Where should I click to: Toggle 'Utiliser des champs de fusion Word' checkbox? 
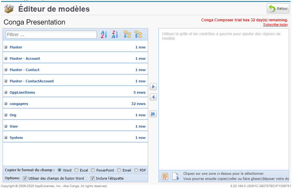(25, 178)
